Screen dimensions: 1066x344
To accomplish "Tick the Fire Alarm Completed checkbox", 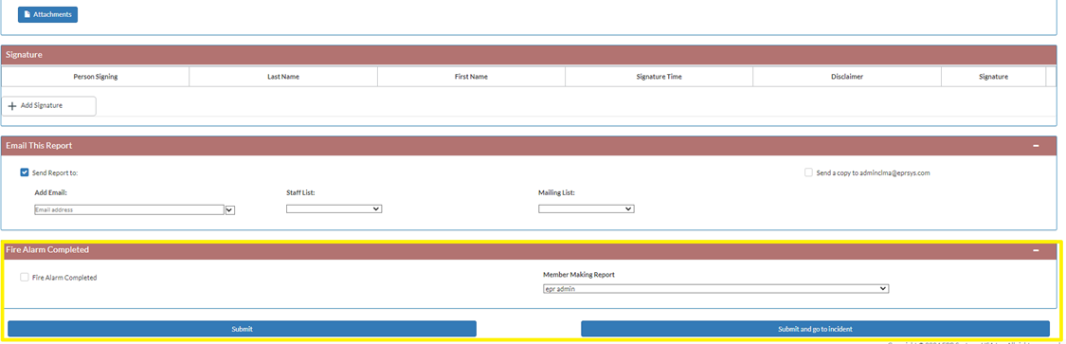I will pos(25,278).
